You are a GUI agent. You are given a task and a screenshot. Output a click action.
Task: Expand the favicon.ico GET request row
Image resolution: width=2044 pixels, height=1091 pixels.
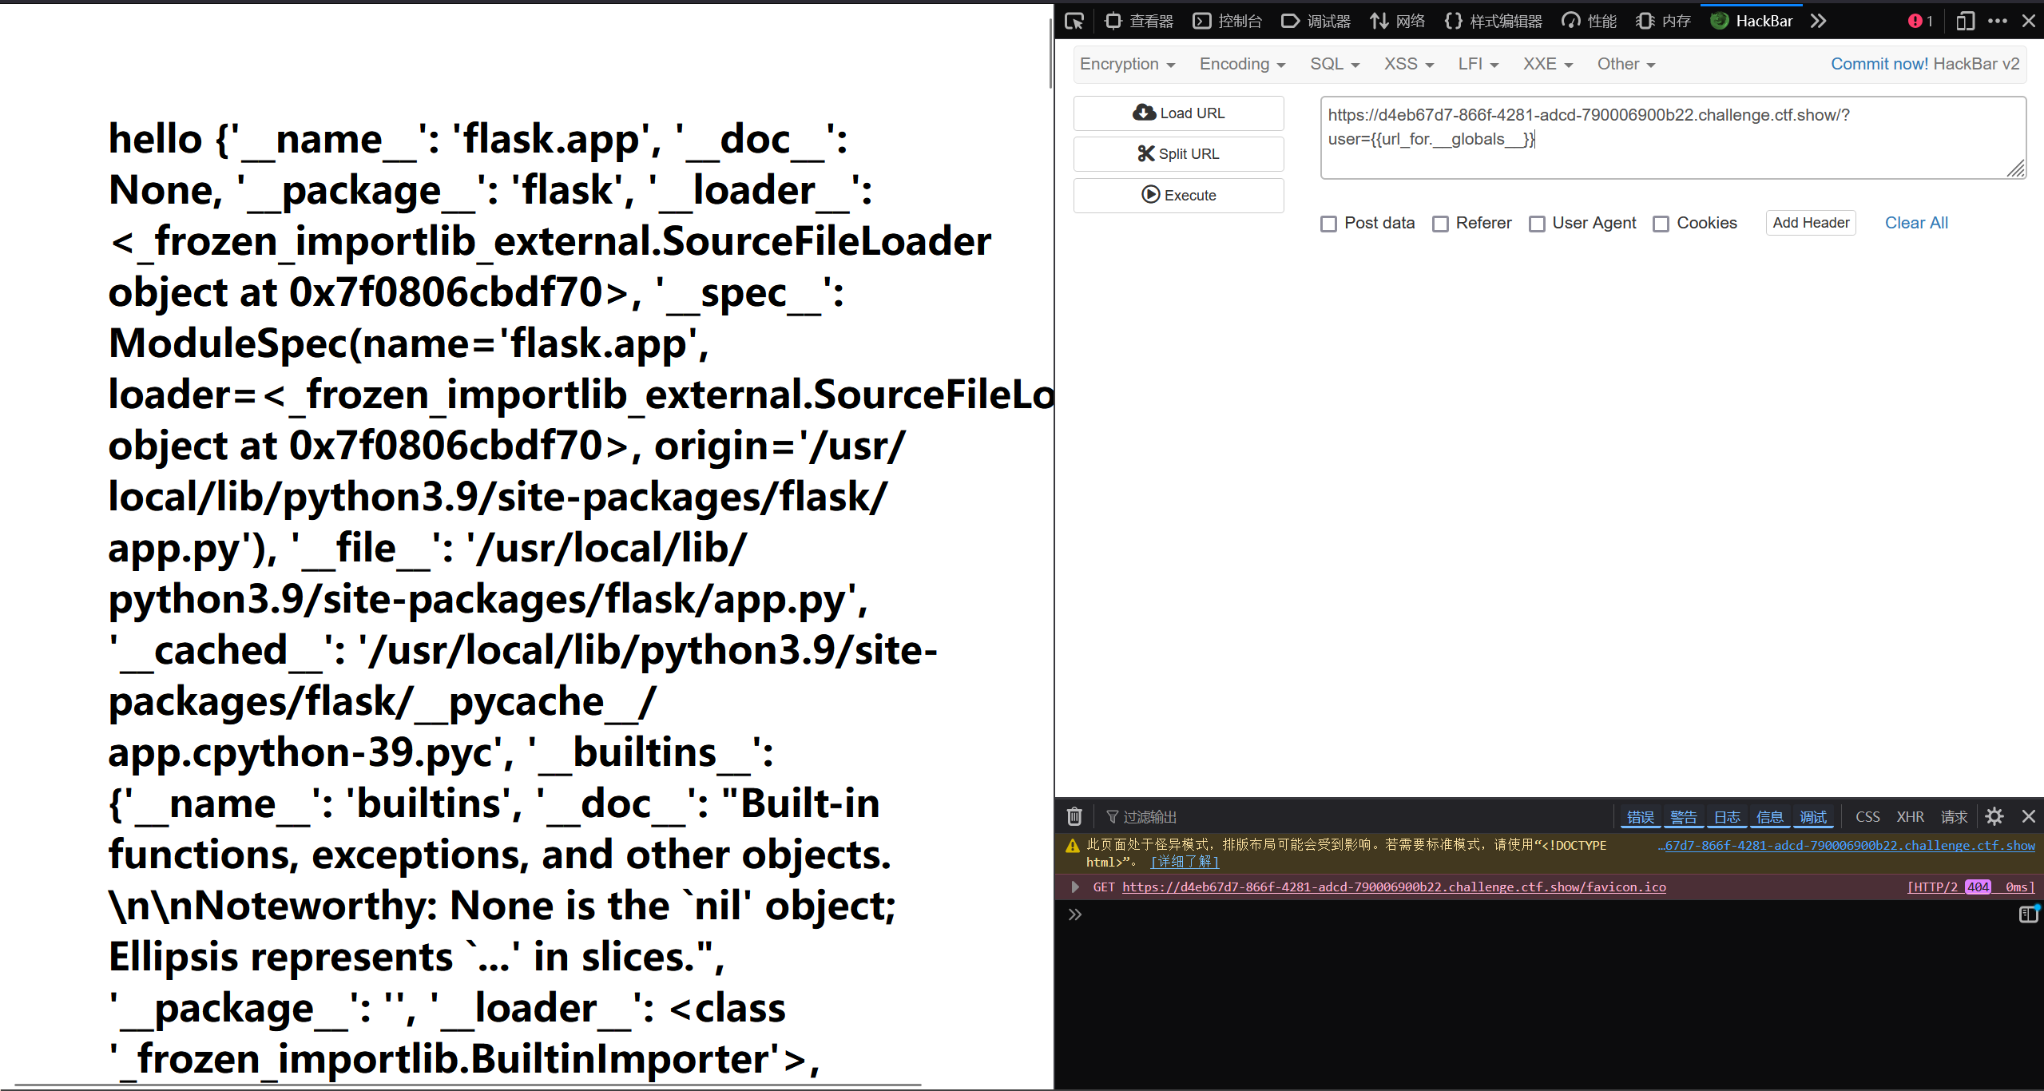(x=1075, y=887)
